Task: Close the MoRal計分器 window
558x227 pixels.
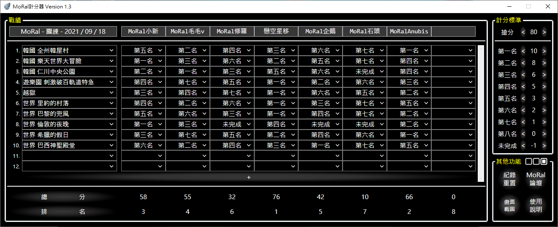Action: tap(548, 6)
